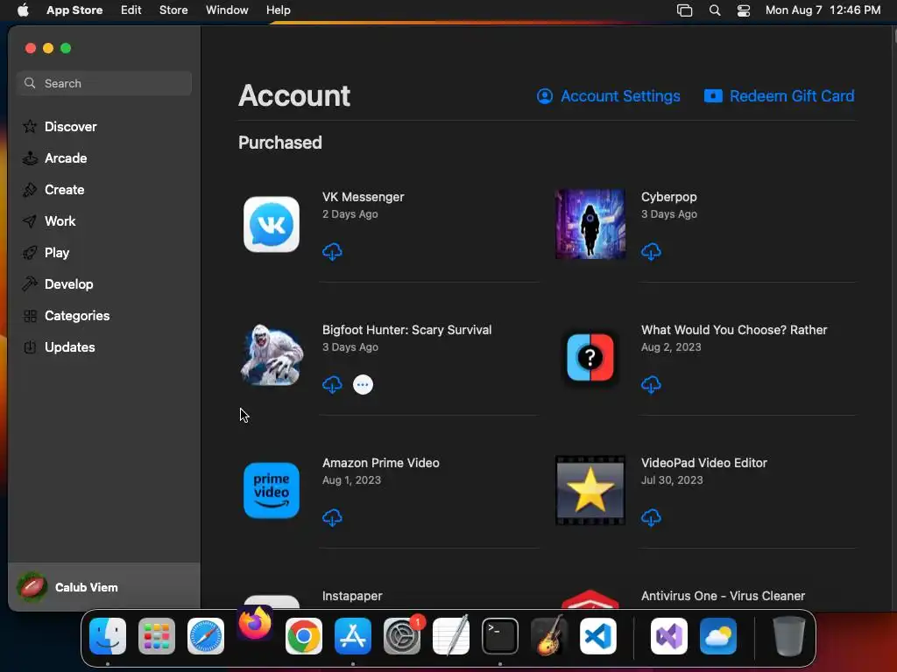Viewport: 897px width, 672px height.
Task: Click the VK Messenger title
Action: point(363,197)
